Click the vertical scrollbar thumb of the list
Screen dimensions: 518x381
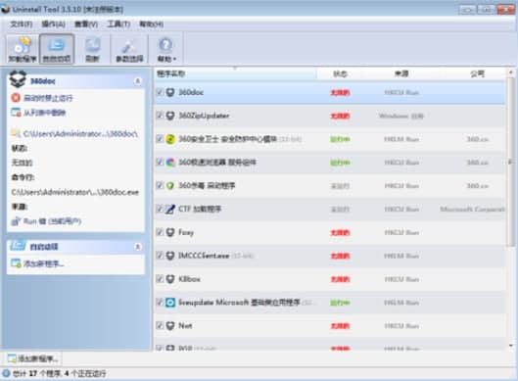tap(511, 162)
